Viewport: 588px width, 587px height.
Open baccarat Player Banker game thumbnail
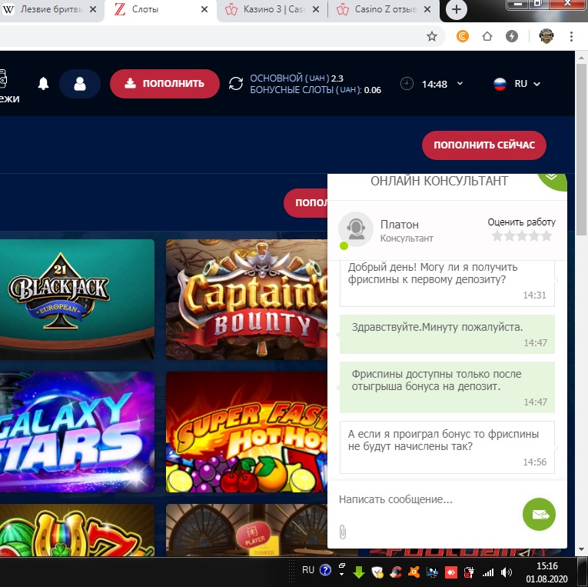247,530
